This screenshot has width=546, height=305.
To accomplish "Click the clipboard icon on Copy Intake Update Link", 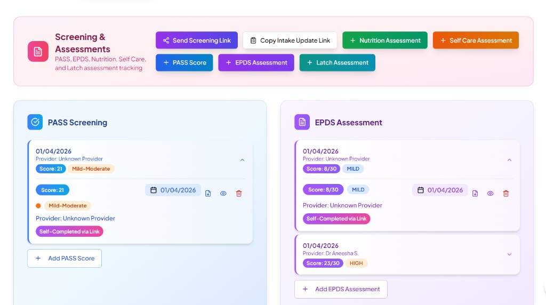I will [x=253, y=41].
